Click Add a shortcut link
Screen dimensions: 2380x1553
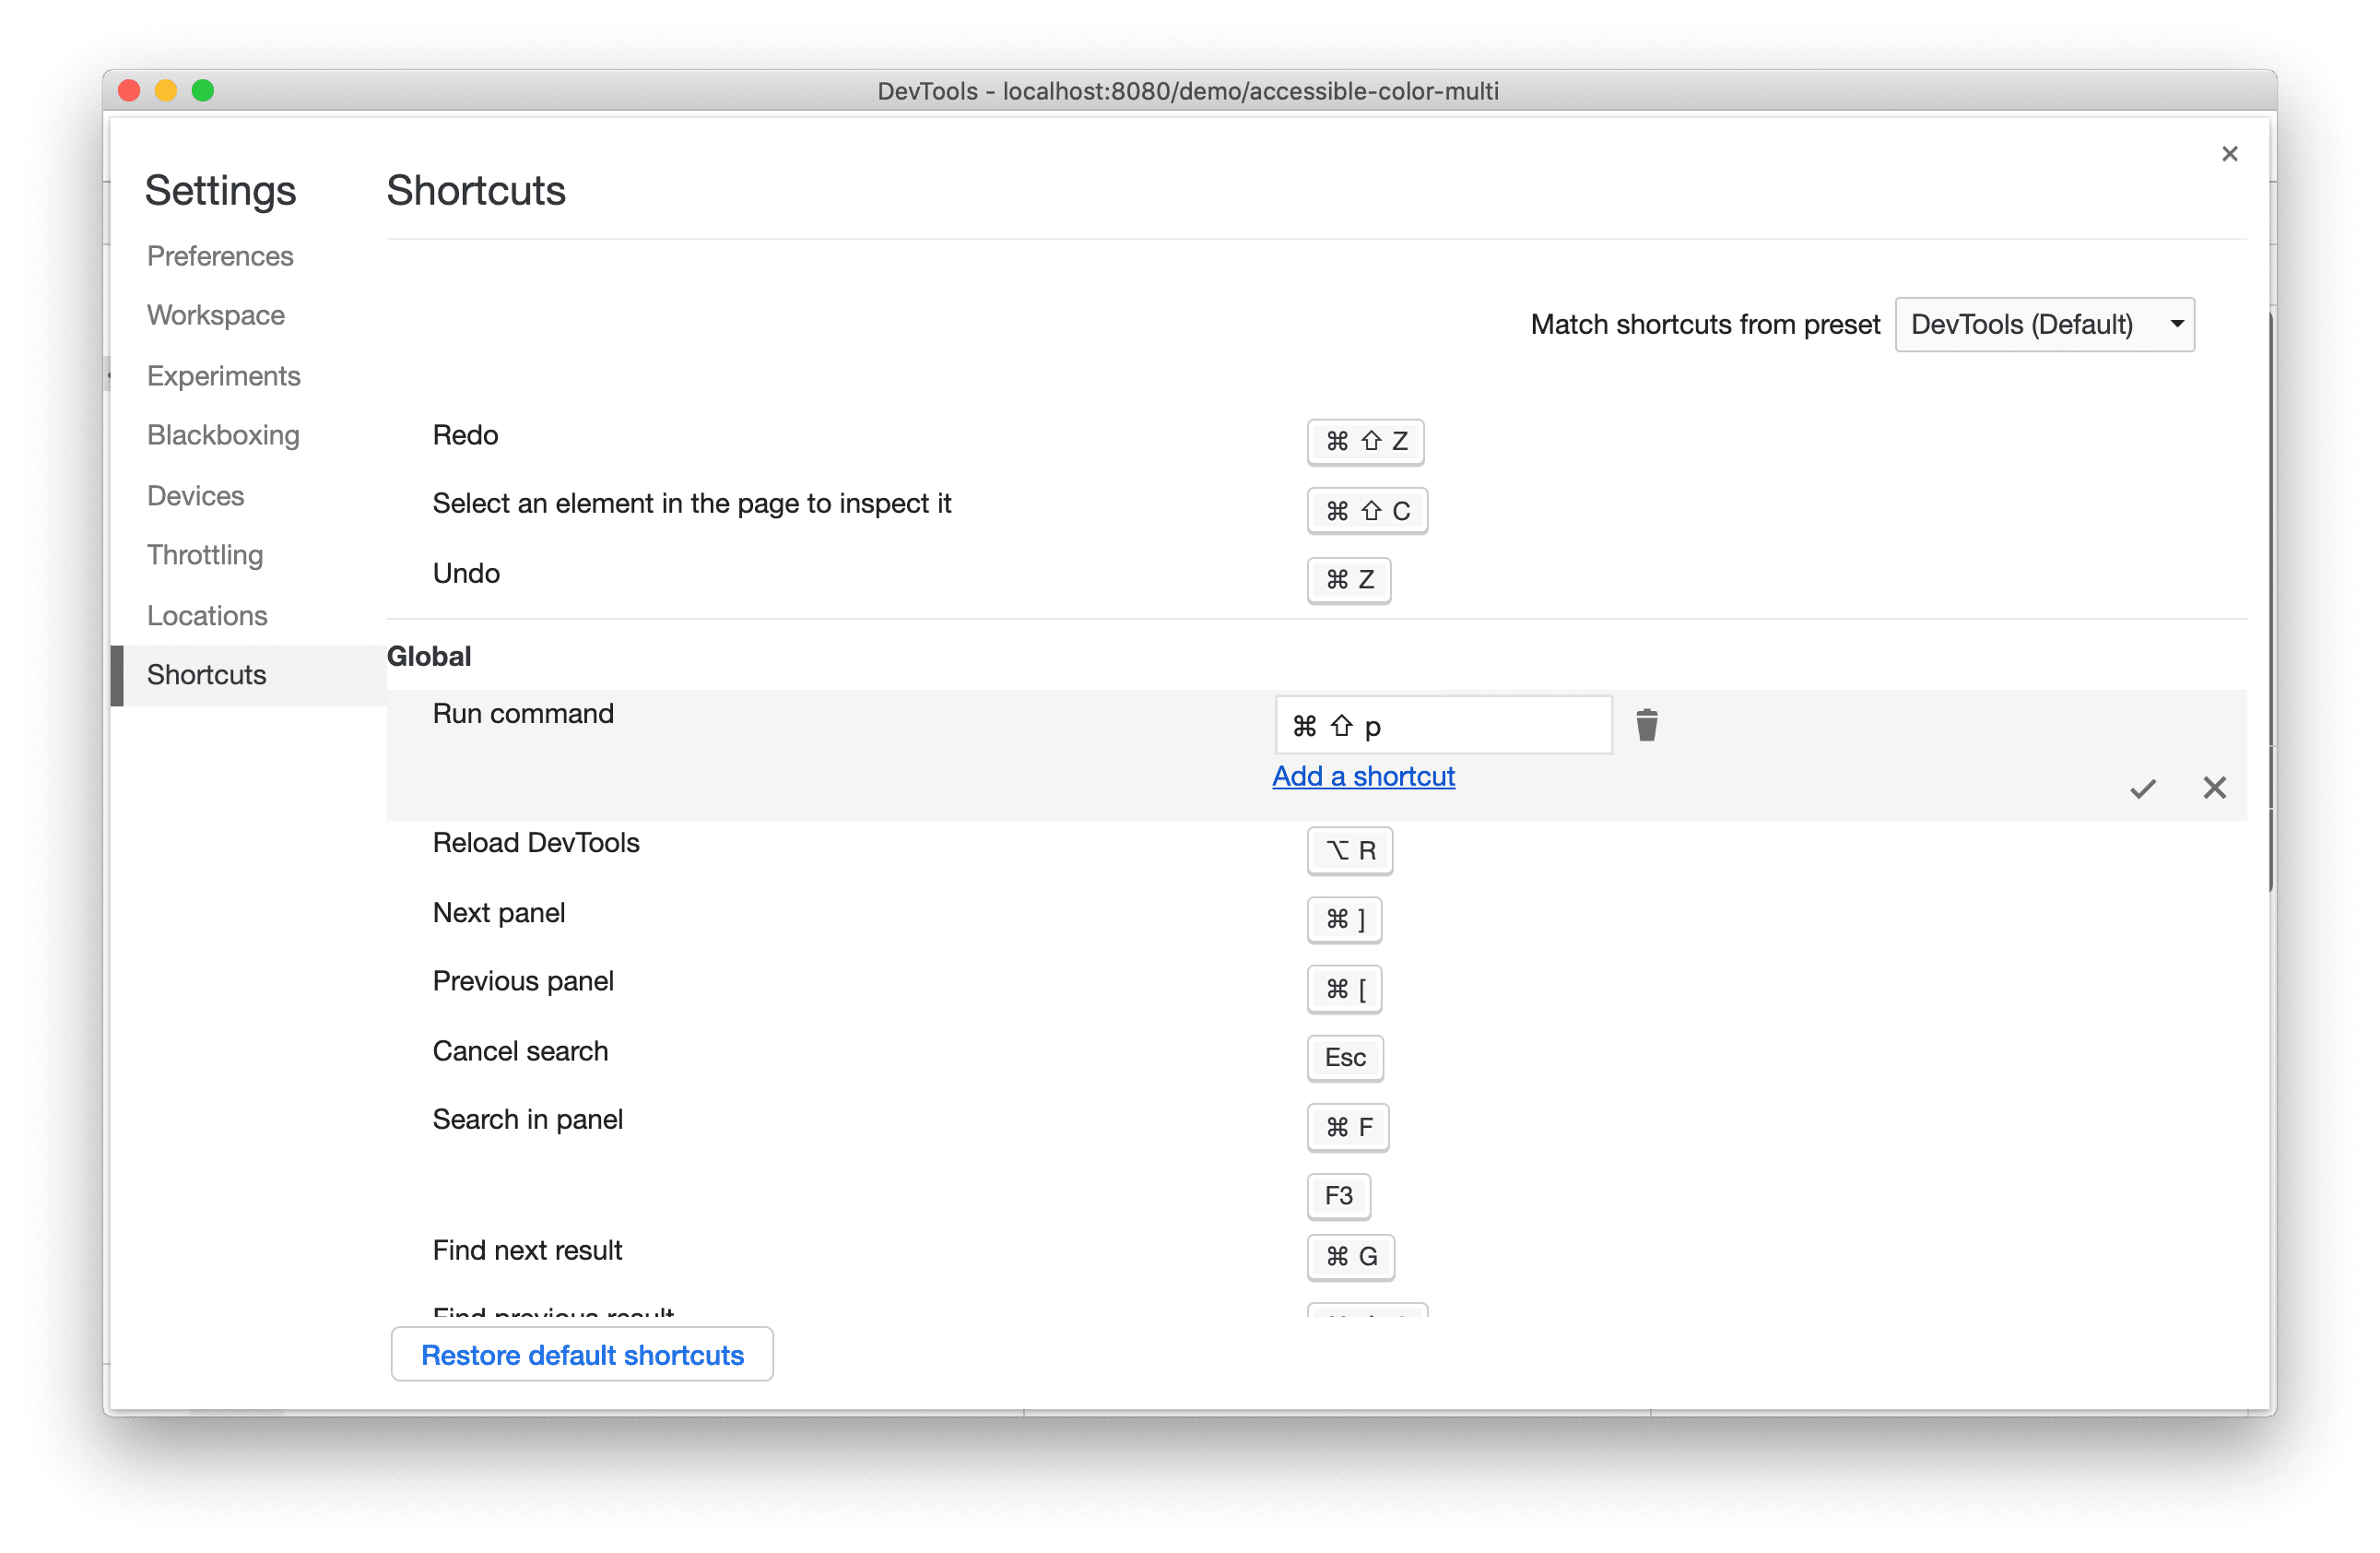[1363, 774]
